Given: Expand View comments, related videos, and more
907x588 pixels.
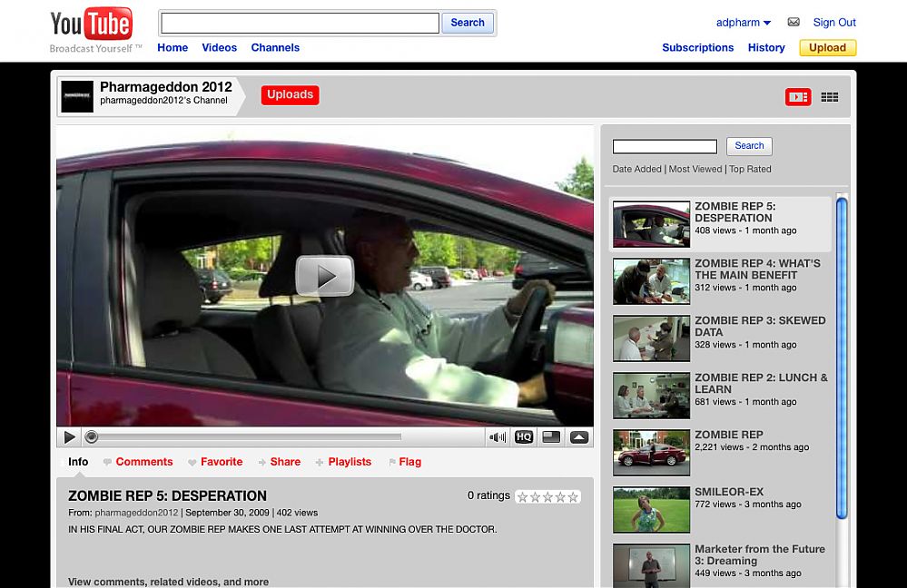Looking at the screenshot, I should 168,582.
